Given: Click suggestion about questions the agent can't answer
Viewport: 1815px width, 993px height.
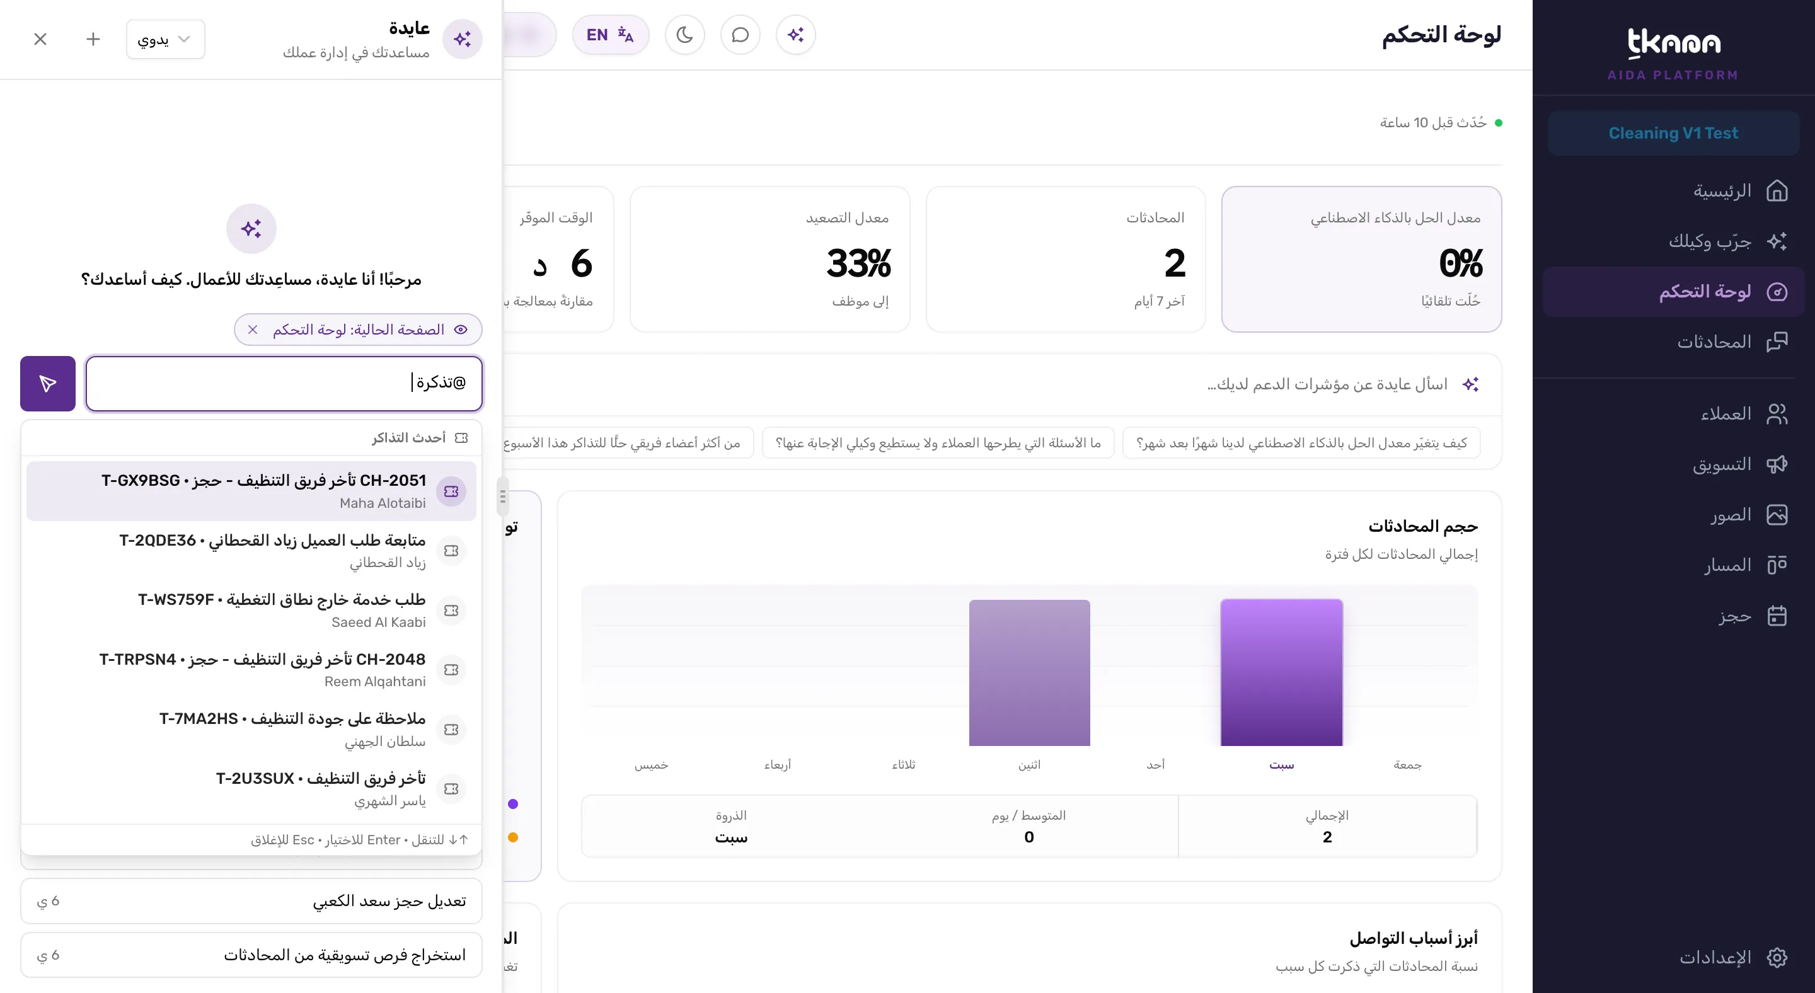Looking at the screenshot, I should (x=938, y=443).
